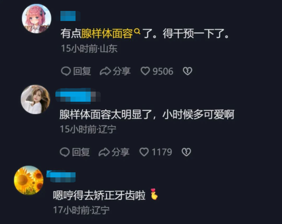This screenshot has width=282, height=224.
Task: Dislike the comment with 9506 likes
Action: click(x=188, y=71)
